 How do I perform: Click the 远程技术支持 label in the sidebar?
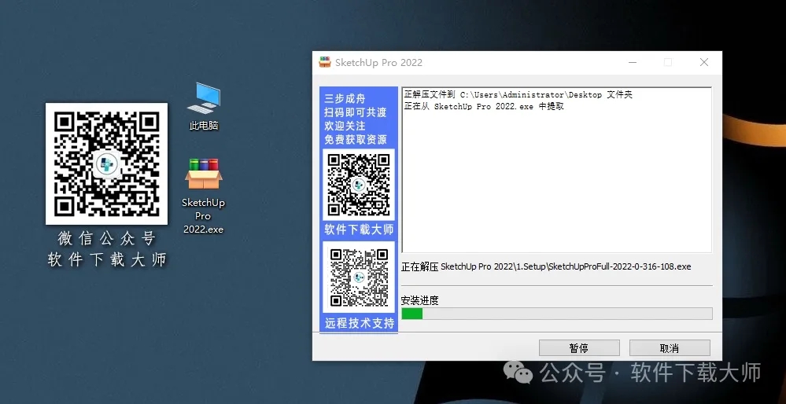click(x=359, y=323)
